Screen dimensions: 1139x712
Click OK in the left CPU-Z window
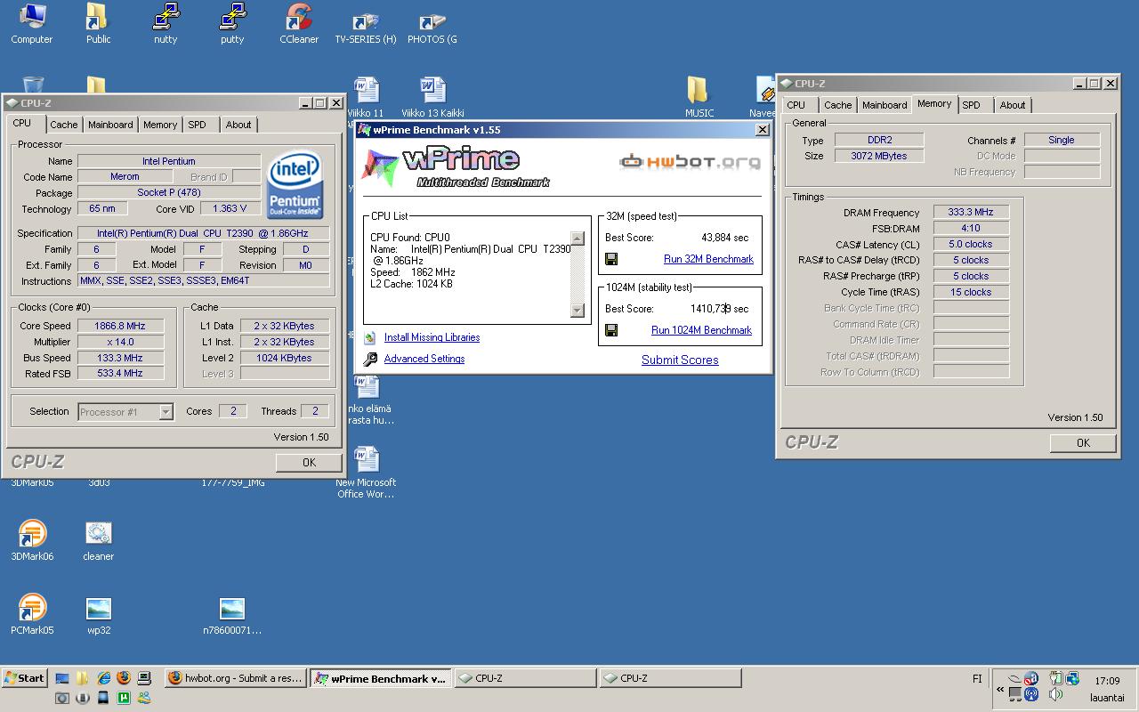[x=309, y=462]
